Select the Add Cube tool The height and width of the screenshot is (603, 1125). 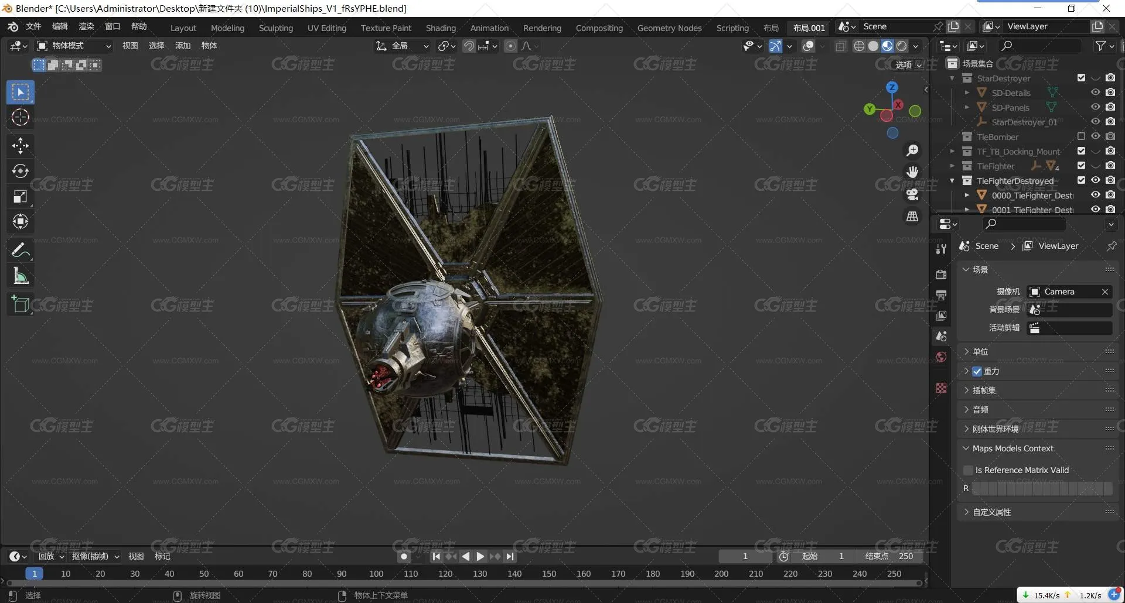[x=21, y=304]
